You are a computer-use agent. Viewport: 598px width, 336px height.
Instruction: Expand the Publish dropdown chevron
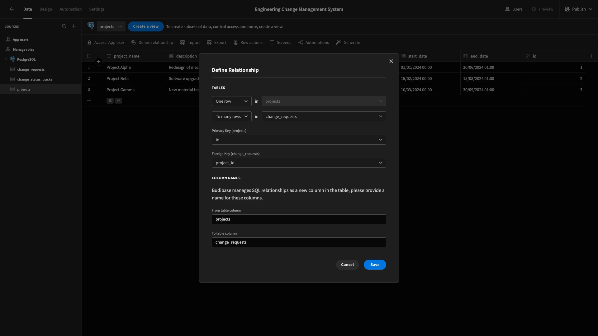tap(591, 9)
